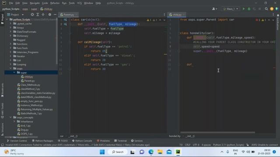Image resolution: width=280 pixels, height=157 pixels.
Task: Open the Main_1 run configuration dropdown
Action: (231, 9)
